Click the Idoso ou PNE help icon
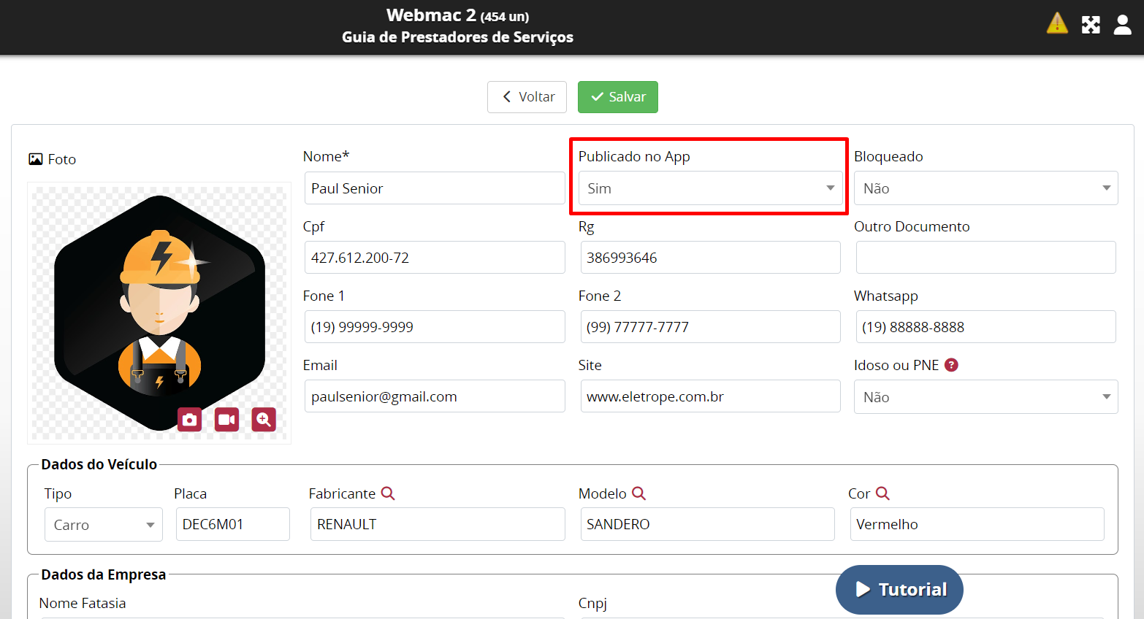The image size is (1144, 619). click(x=951, y=365)
